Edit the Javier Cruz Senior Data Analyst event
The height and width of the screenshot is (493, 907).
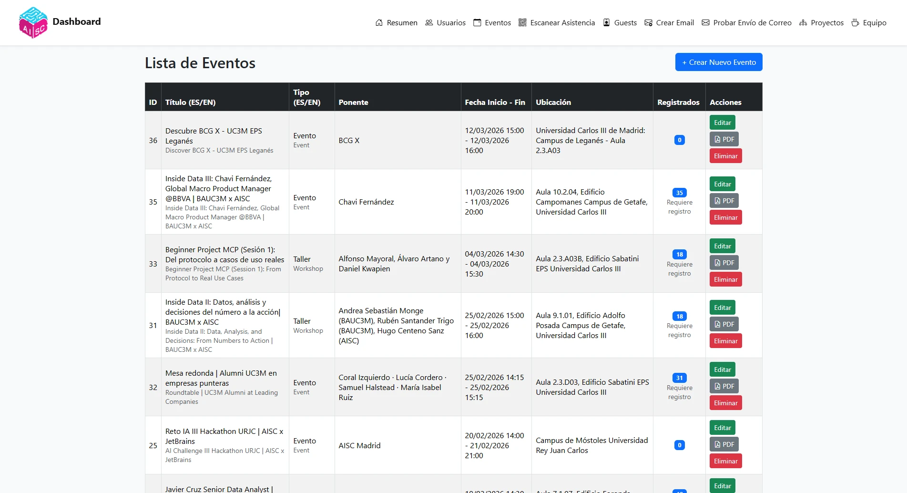(723, 485)
